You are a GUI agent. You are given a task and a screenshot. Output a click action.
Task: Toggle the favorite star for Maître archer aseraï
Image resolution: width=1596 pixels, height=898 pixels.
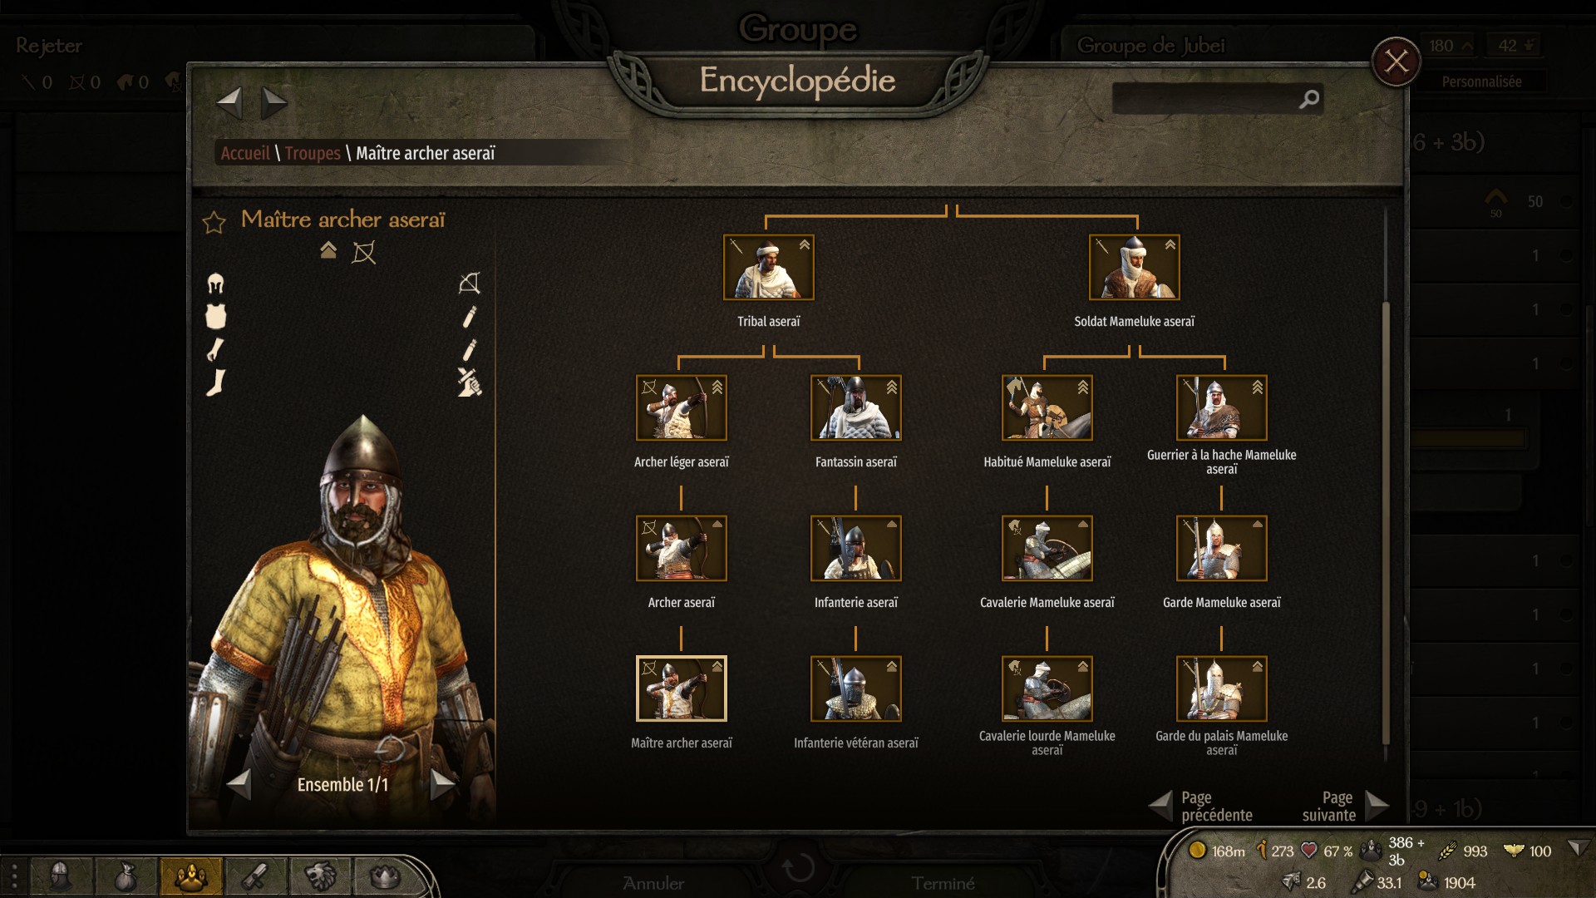click(x=214, y=222)
